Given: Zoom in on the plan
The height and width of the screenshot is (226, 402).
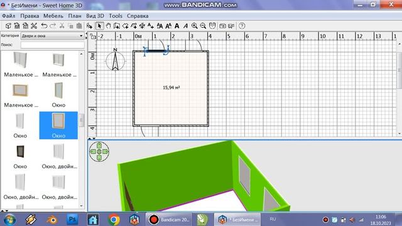Looking at the screenshot, I should tap(195, 26).
